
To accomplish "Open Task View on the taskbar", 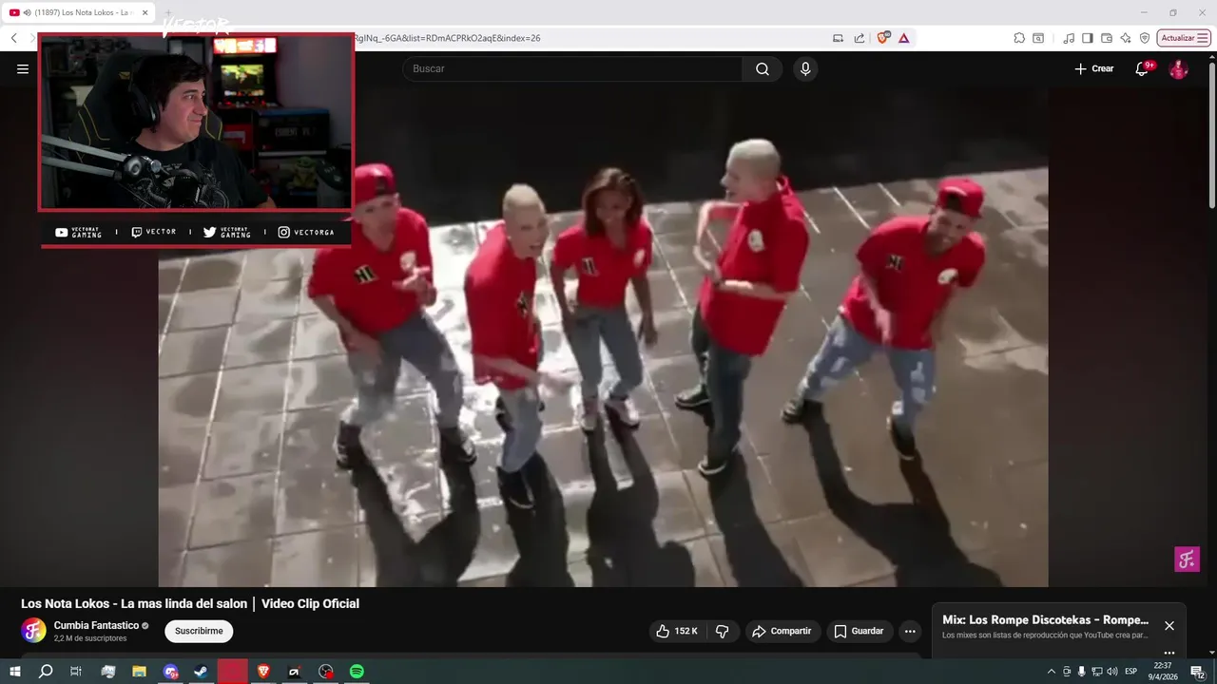I will click(x=76, y=672).
